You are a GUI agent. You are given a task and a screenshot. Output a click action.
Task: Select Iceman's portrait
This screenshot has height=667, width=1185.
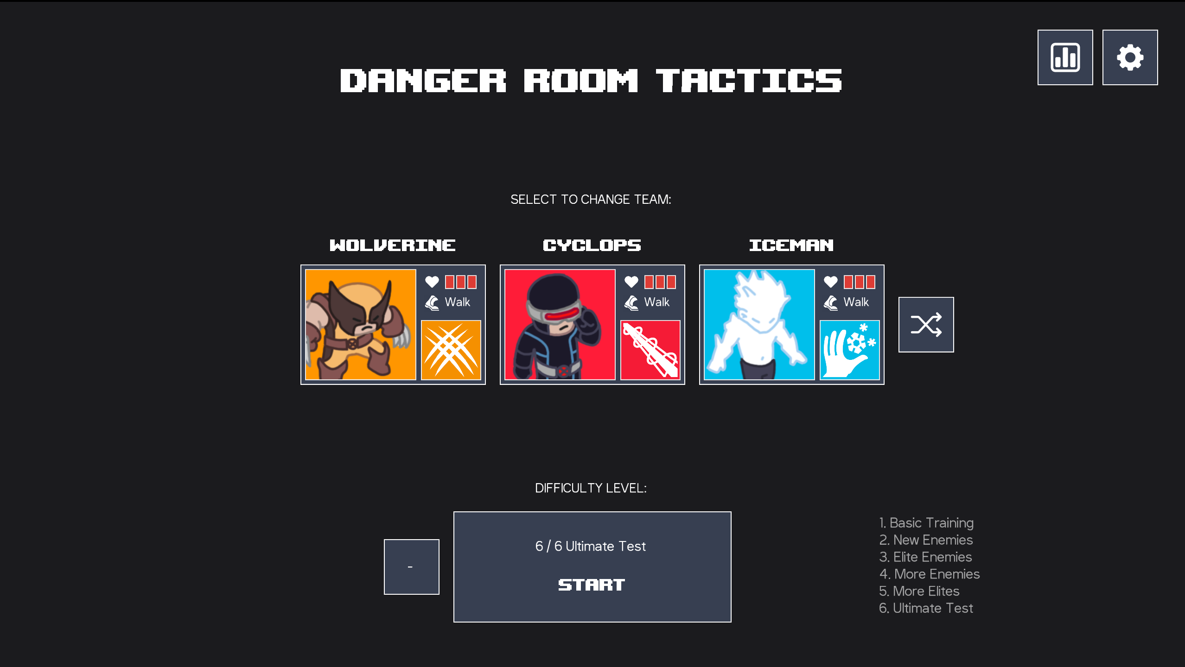click(x=759, y=325)
